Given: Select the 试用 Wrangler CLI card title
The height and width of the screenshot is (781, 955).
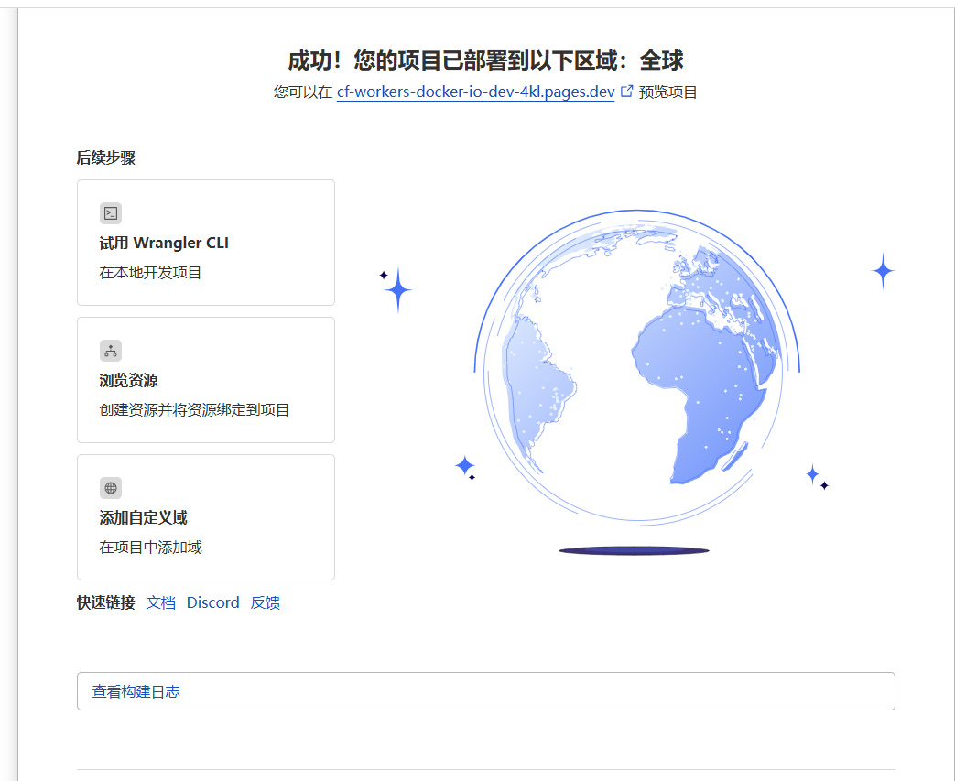Looking at the screenshot, I should coord(164,244).
